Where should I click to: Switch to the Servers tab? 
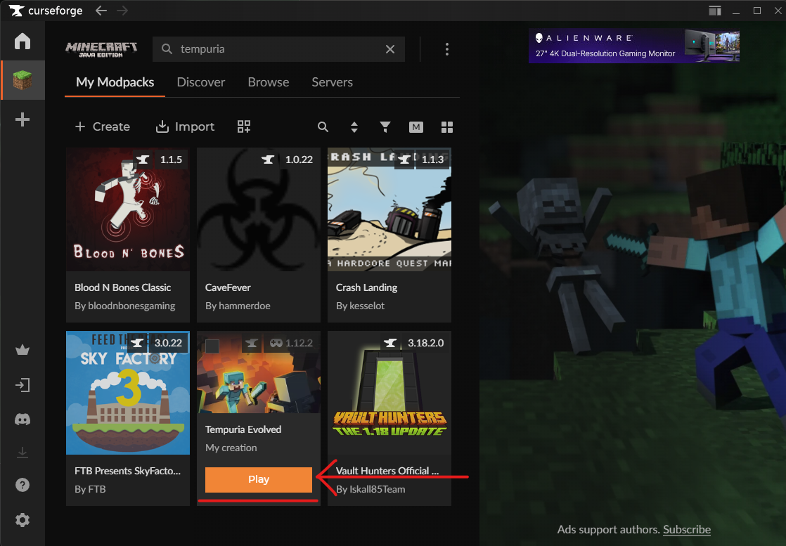pyautogui.click(x=332, y=82)
